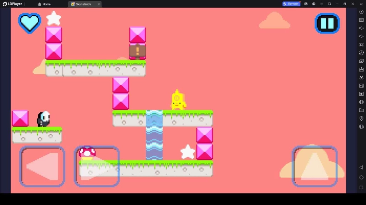Screen dimensions: 366x205
Task: Tap the jump up-arrow control
Action: coord(315,166)
